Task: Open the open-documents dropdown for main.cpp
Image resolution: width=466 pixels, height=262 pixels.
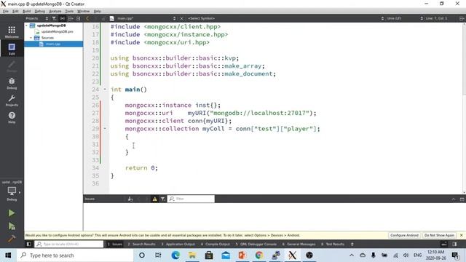Action: tap(143, 18)
